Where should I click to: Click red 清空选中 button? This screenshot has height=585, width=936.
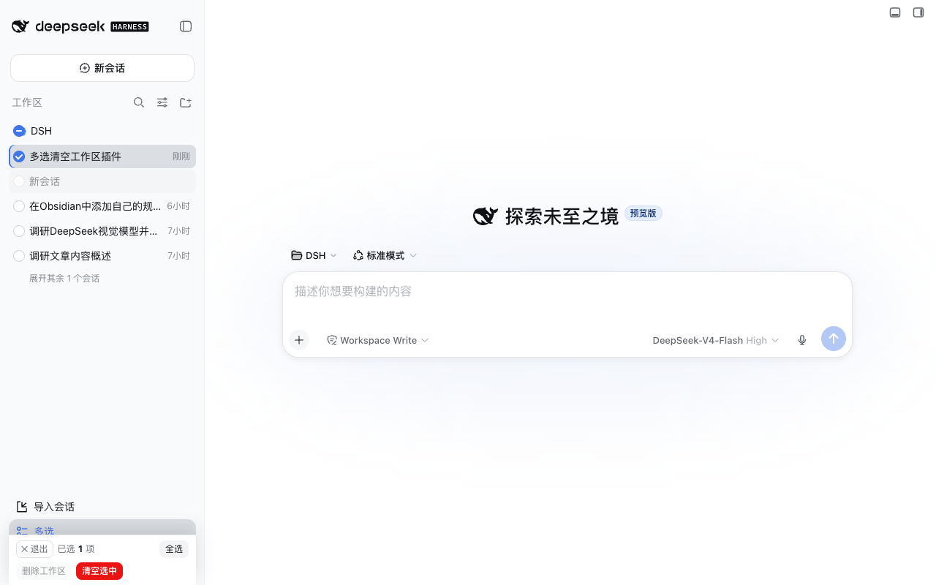coord(99,571)
